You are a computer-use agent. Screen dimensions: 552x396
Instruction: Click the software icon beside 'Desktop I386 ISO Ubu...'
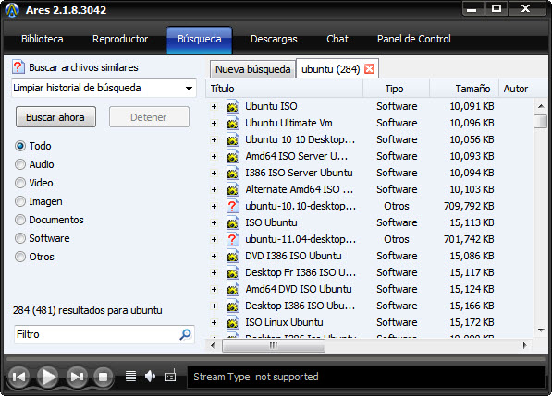pyautogui.click(x=233, y=306)
